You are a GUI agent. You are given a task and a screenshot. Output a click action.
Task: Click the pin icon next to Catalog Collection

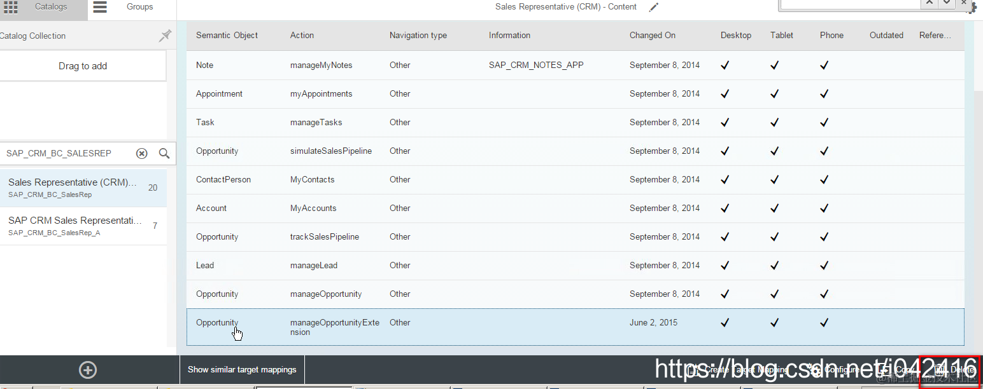pos(165,36)
